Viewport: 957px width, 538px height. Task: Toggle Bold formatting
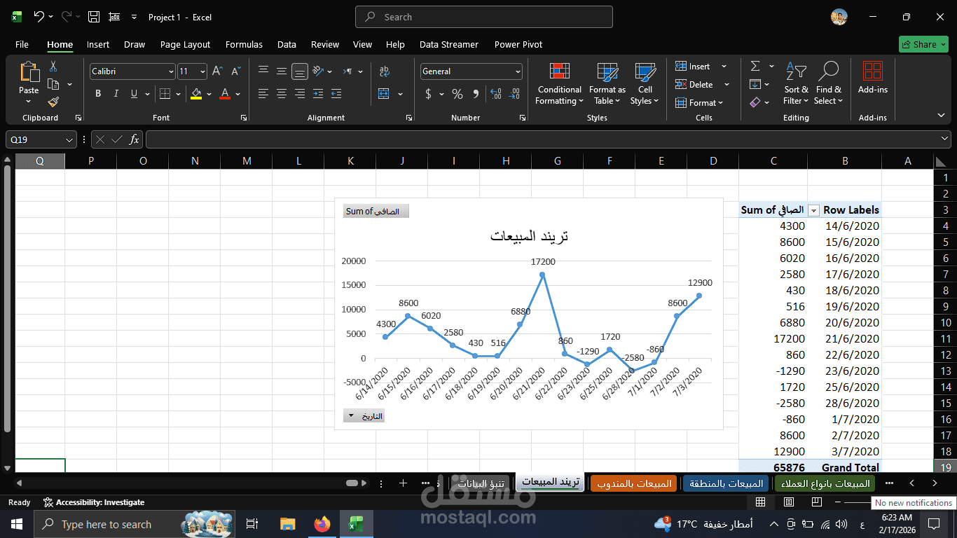98,94
